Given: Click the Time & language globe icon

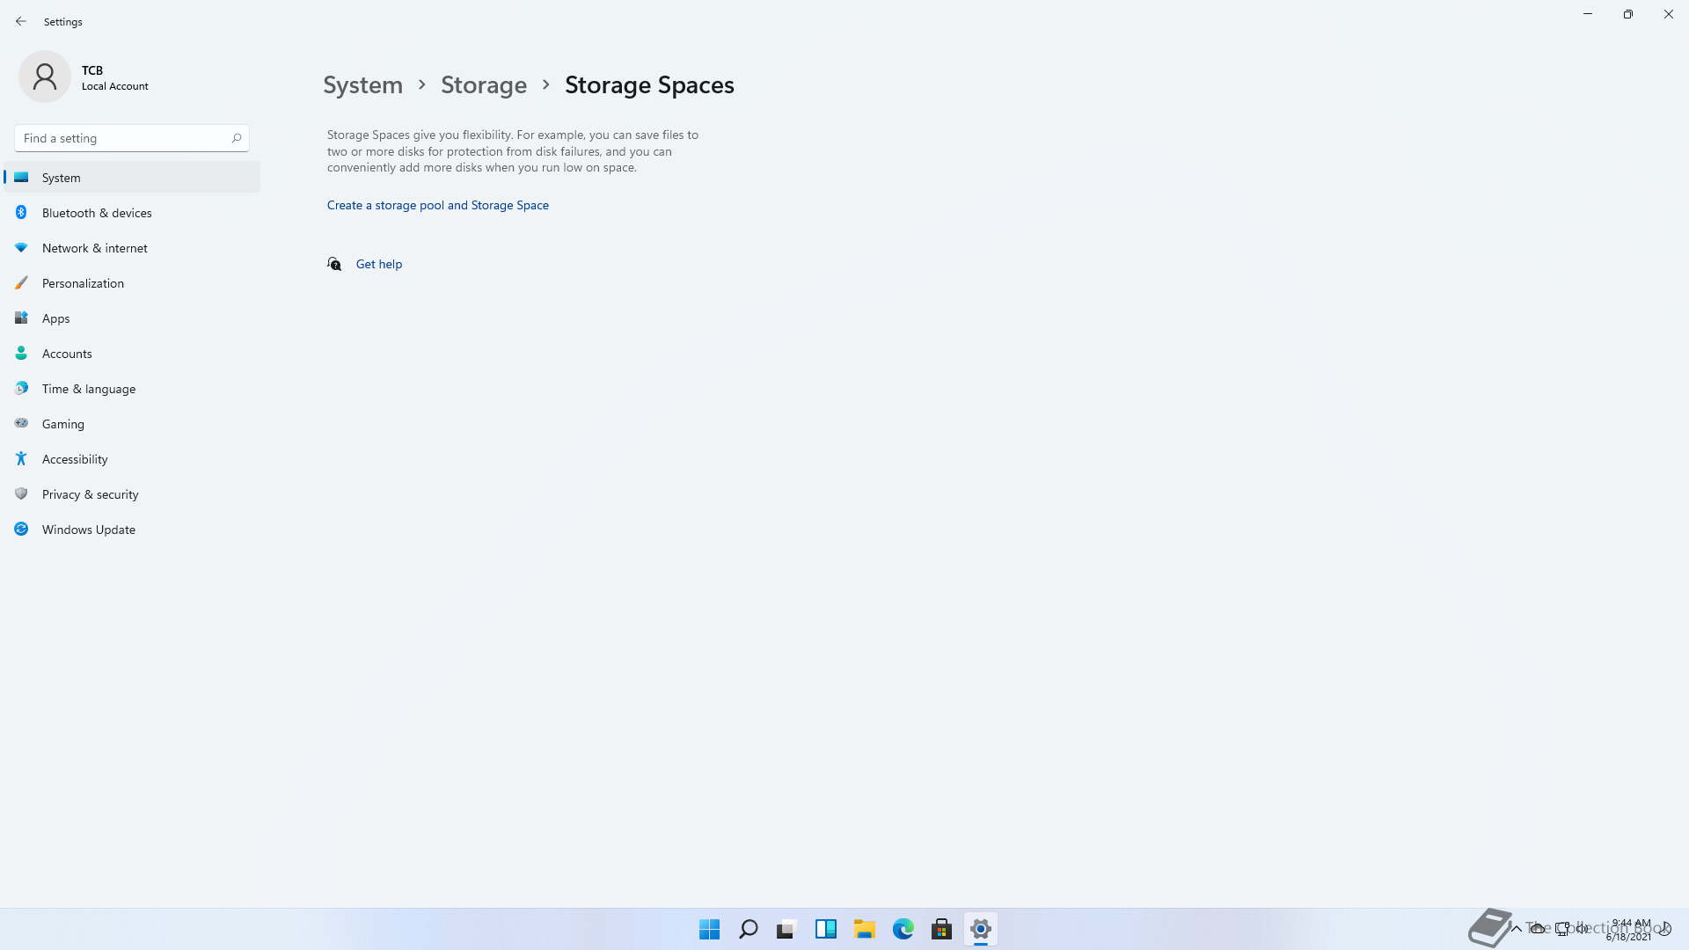Looking at the screenshot, I should [x=21, y=389].
